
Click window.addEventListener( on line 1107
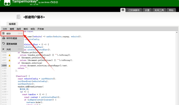pyautogui.click(x=30, y=87)
